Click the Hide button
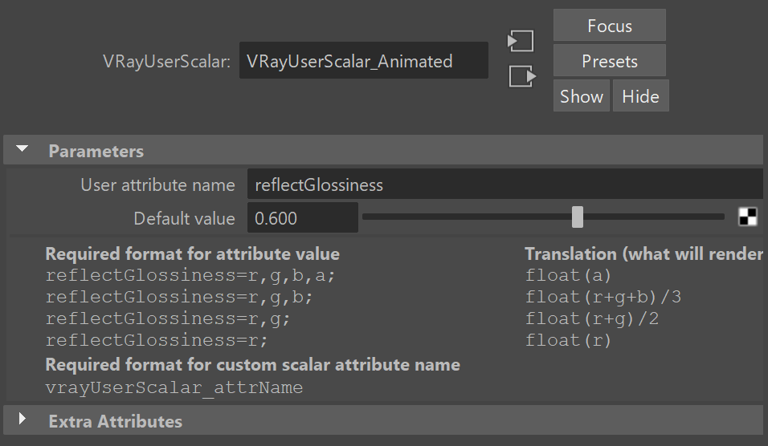The image size is (768, 446). [x=640, y=95]
